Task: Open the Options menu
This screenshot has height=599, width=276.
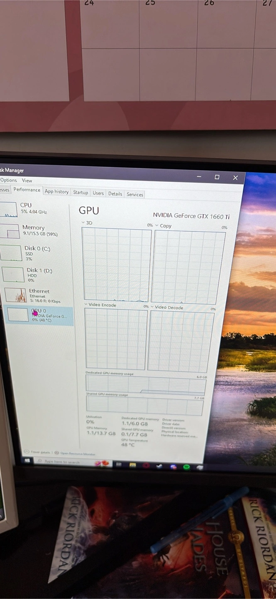Action: (x=8, y=180)
